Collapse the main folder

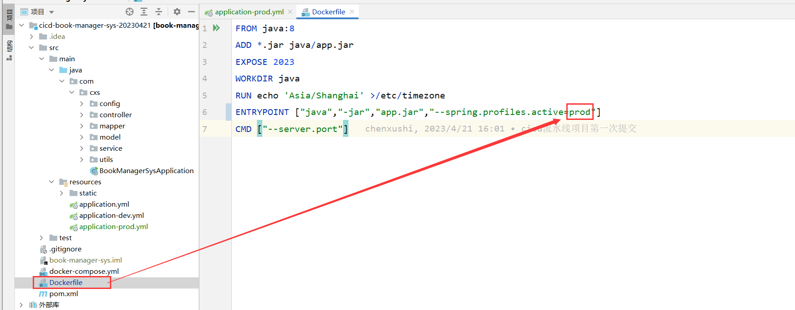(x=42, y=59)
